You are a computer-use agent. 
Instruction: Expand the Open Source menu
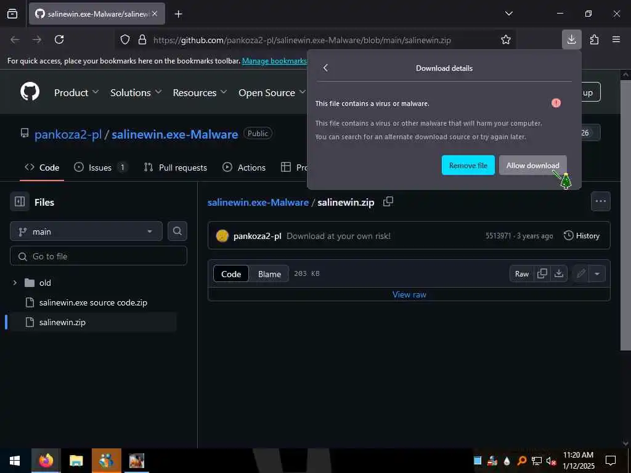tap(272, 92)
